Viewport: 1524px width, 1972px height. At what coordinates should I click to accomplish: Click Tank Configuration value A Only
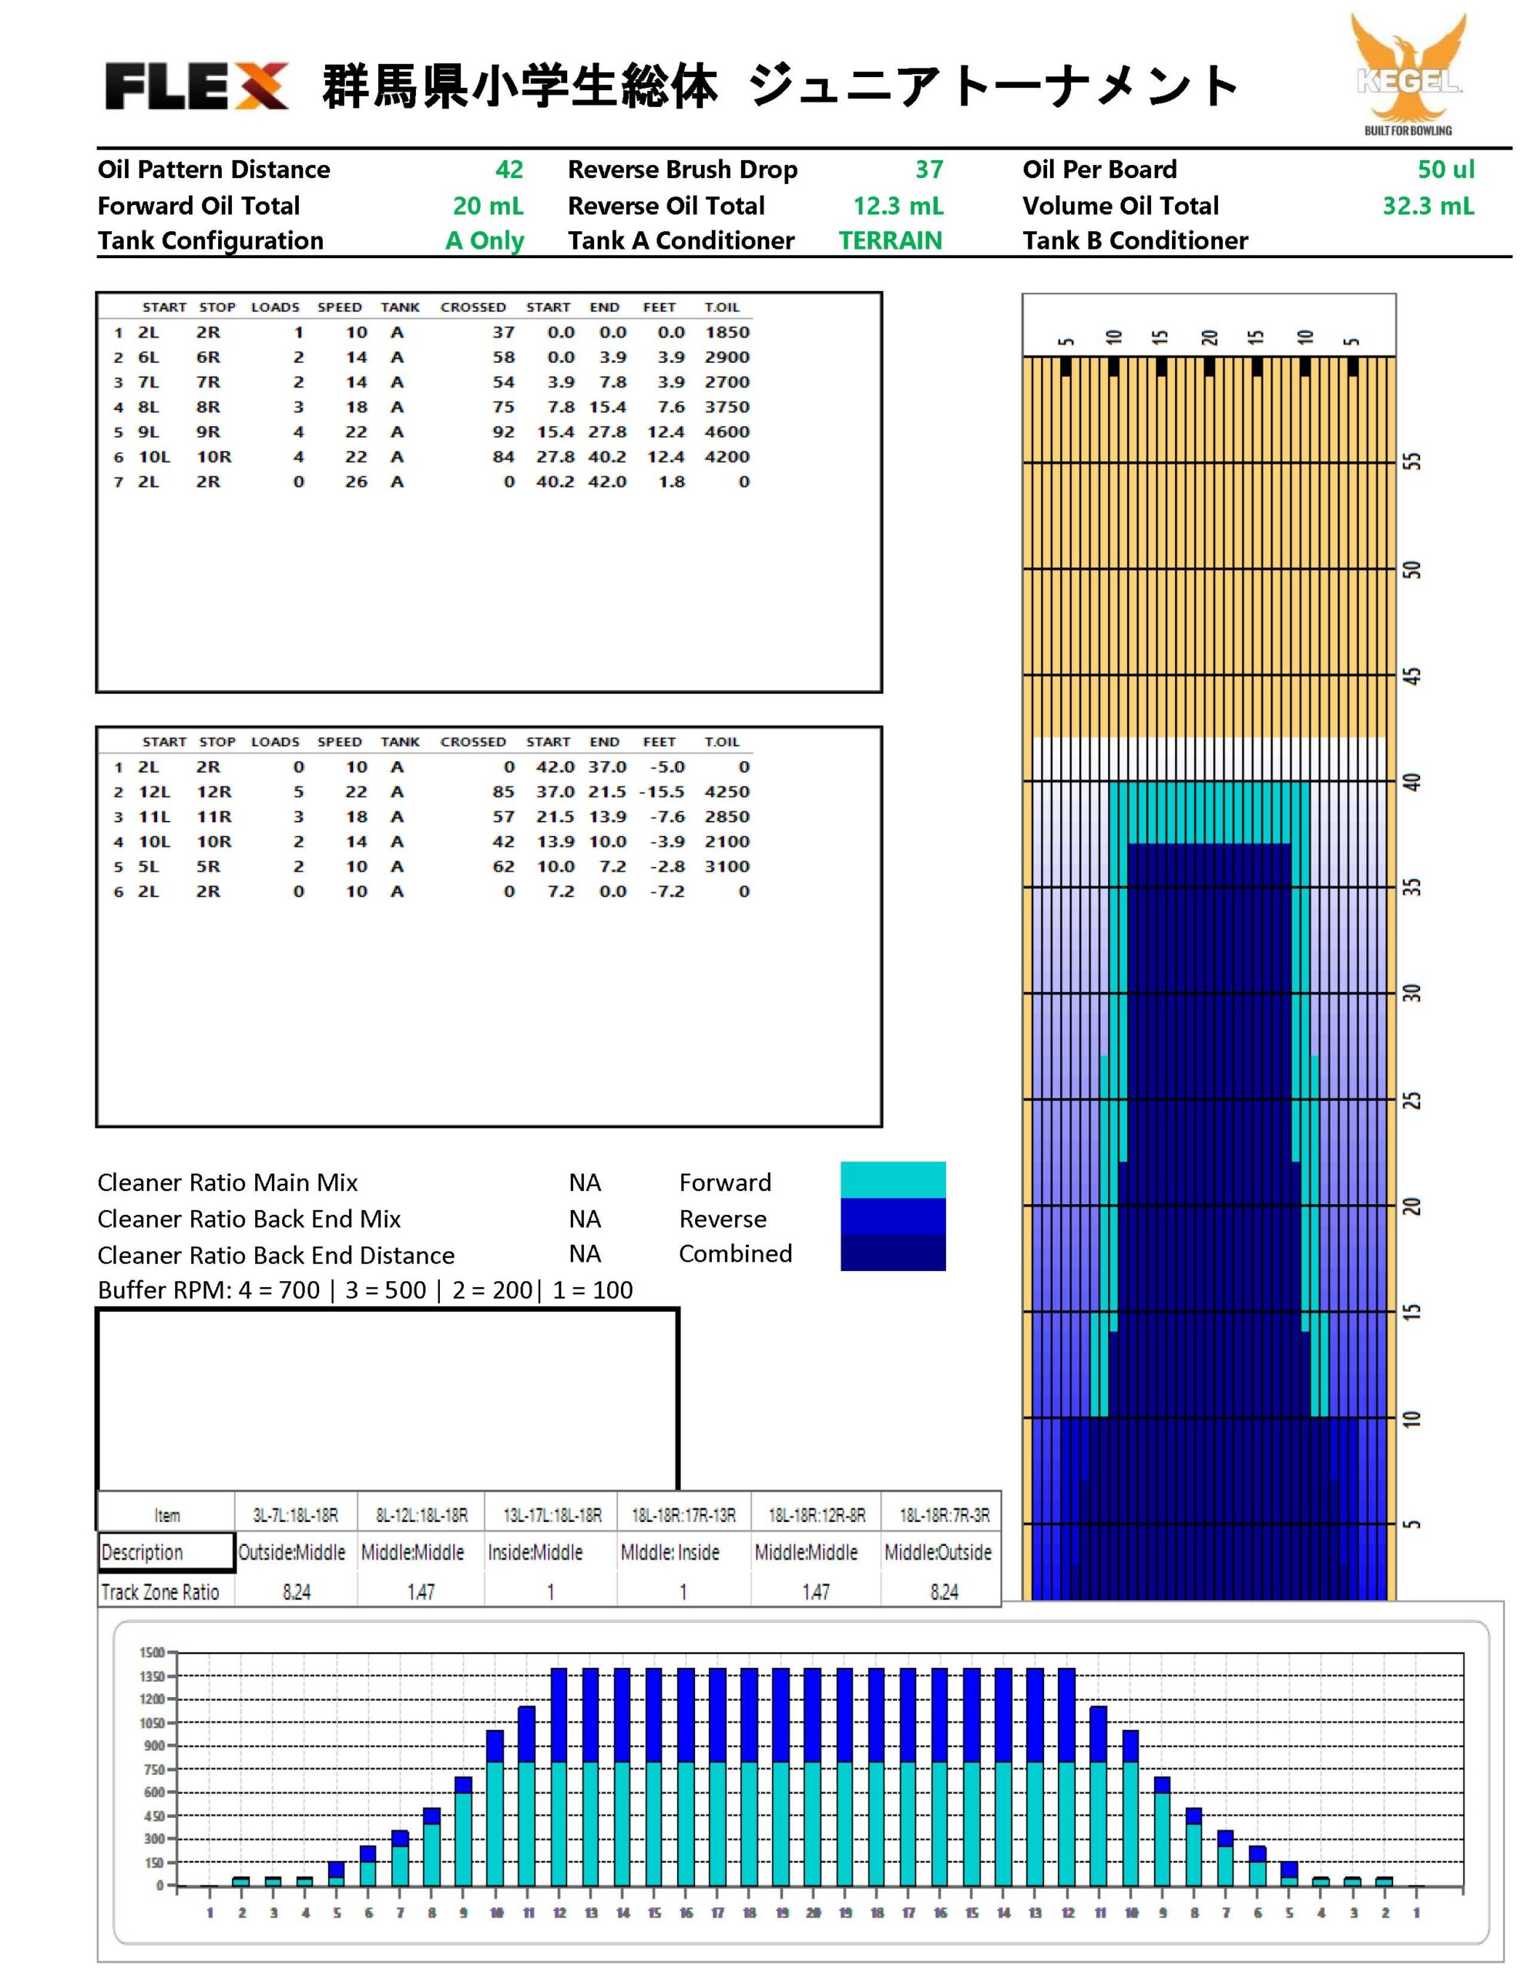click(x=484, y=241)
